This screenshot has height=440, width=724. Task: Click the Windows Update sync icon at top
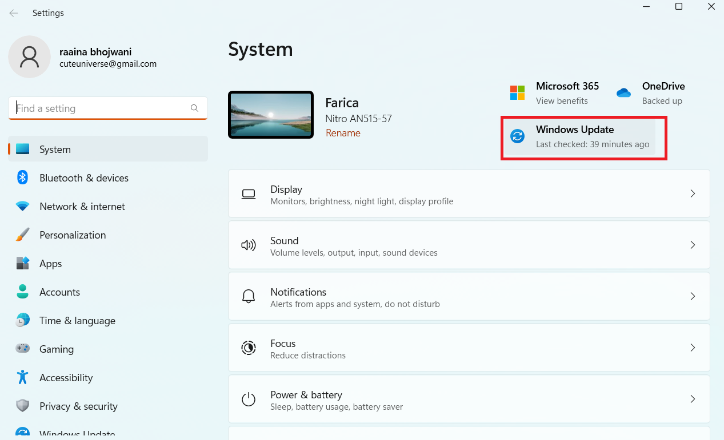pyautogui.click(x=517, y=136)
